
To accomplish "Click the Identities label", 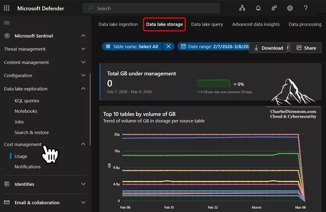I will (x=24, y=184).
